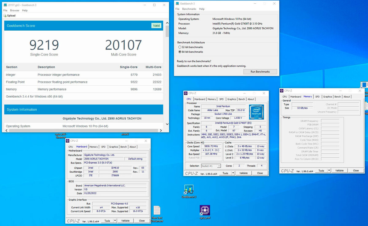The image size is (368, 226).
Task: Click Close button in CPU-Z CPU window
Action: click(x=260, y=173)
